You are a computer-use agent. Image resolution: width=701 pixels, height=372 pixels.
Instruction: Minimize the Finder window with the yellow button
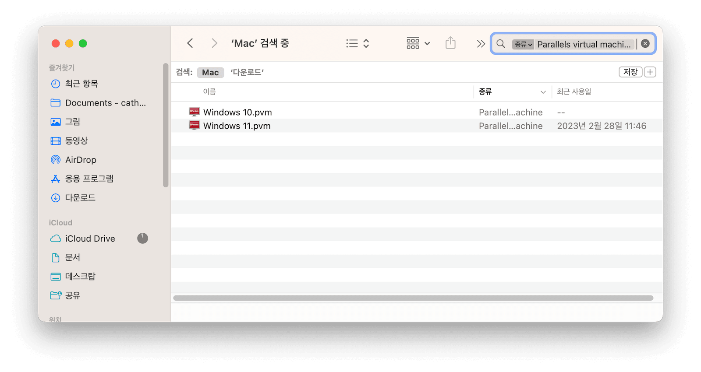69,43
